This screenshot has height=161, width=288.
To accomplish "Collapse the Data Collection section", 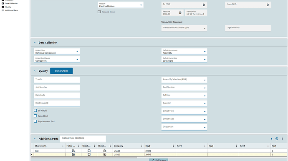I will click(x=35, y=43).
